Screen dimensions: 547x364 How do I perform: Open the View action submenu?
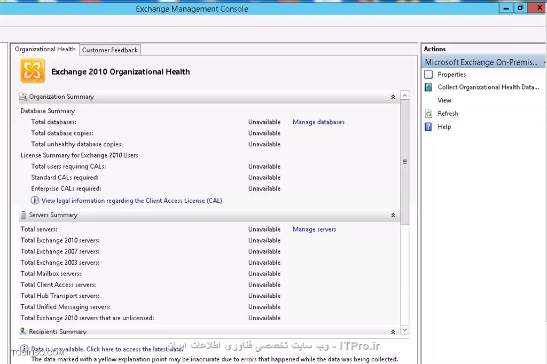(x=444, y=100)
